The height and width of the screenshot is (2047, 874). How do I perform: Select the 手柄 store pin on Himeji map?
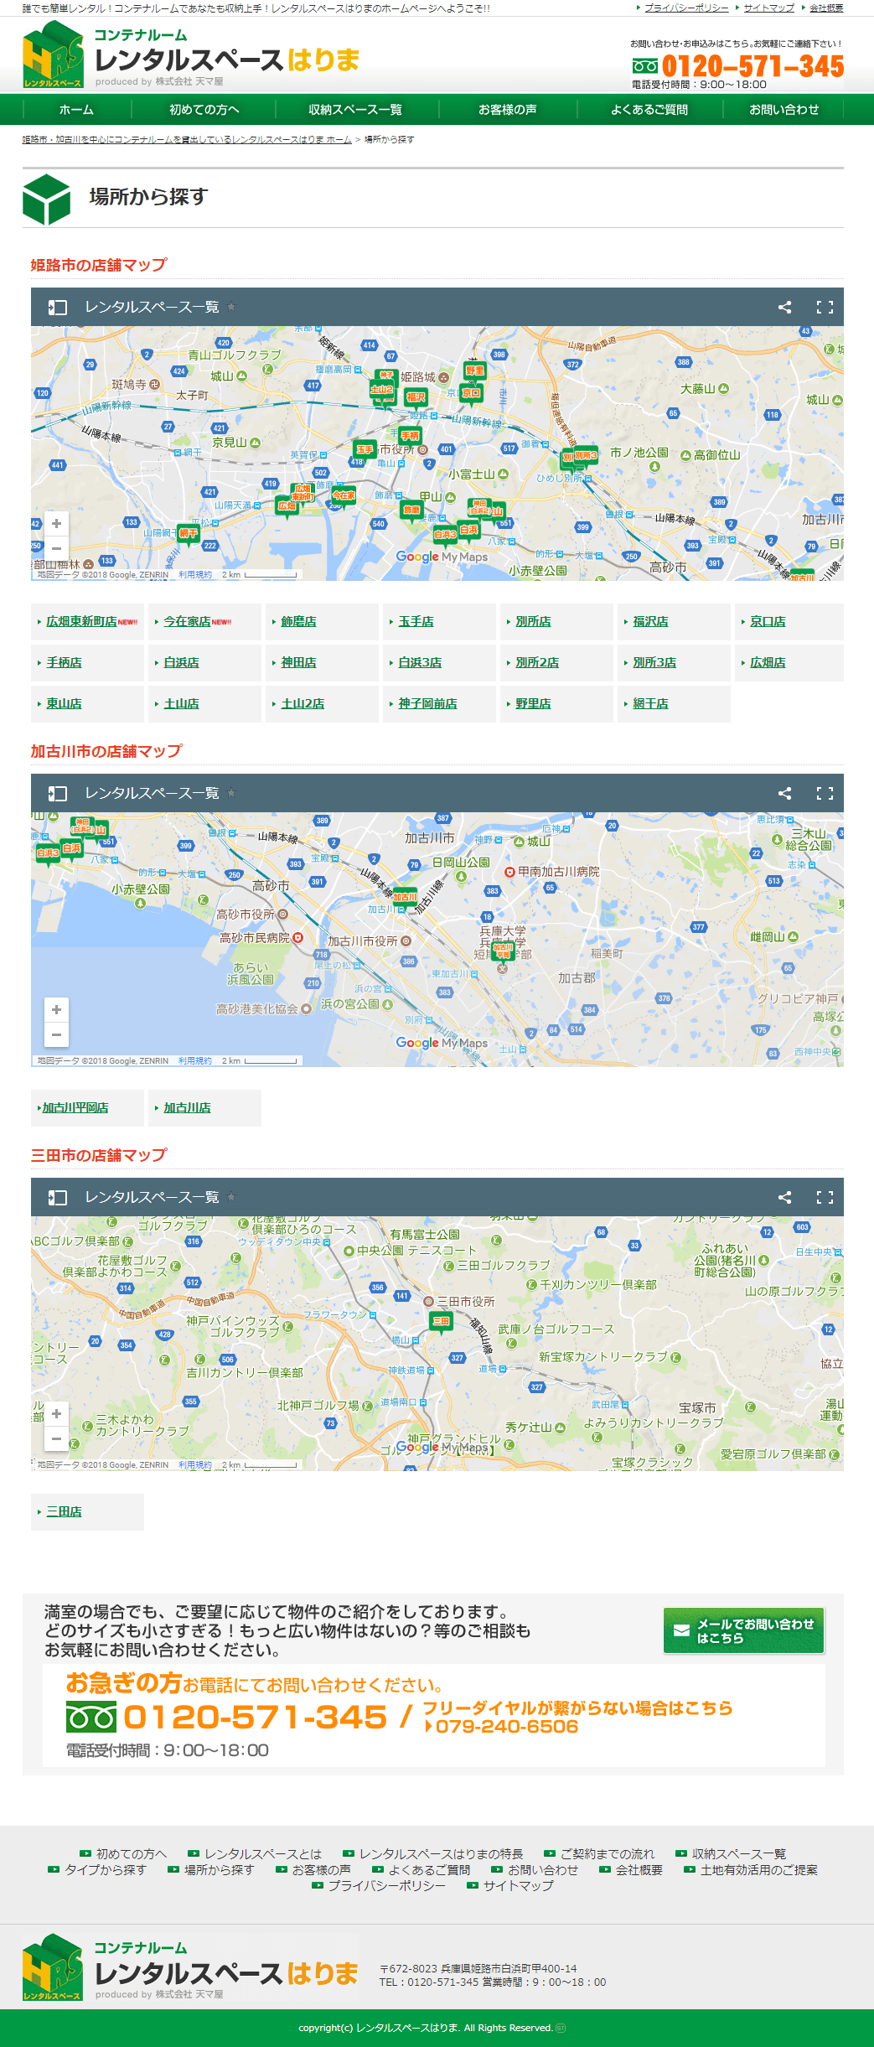(x=410, y=436)
